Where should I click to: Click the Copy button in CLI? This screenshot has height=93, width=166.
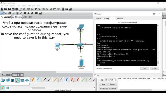tap(144, 68)
